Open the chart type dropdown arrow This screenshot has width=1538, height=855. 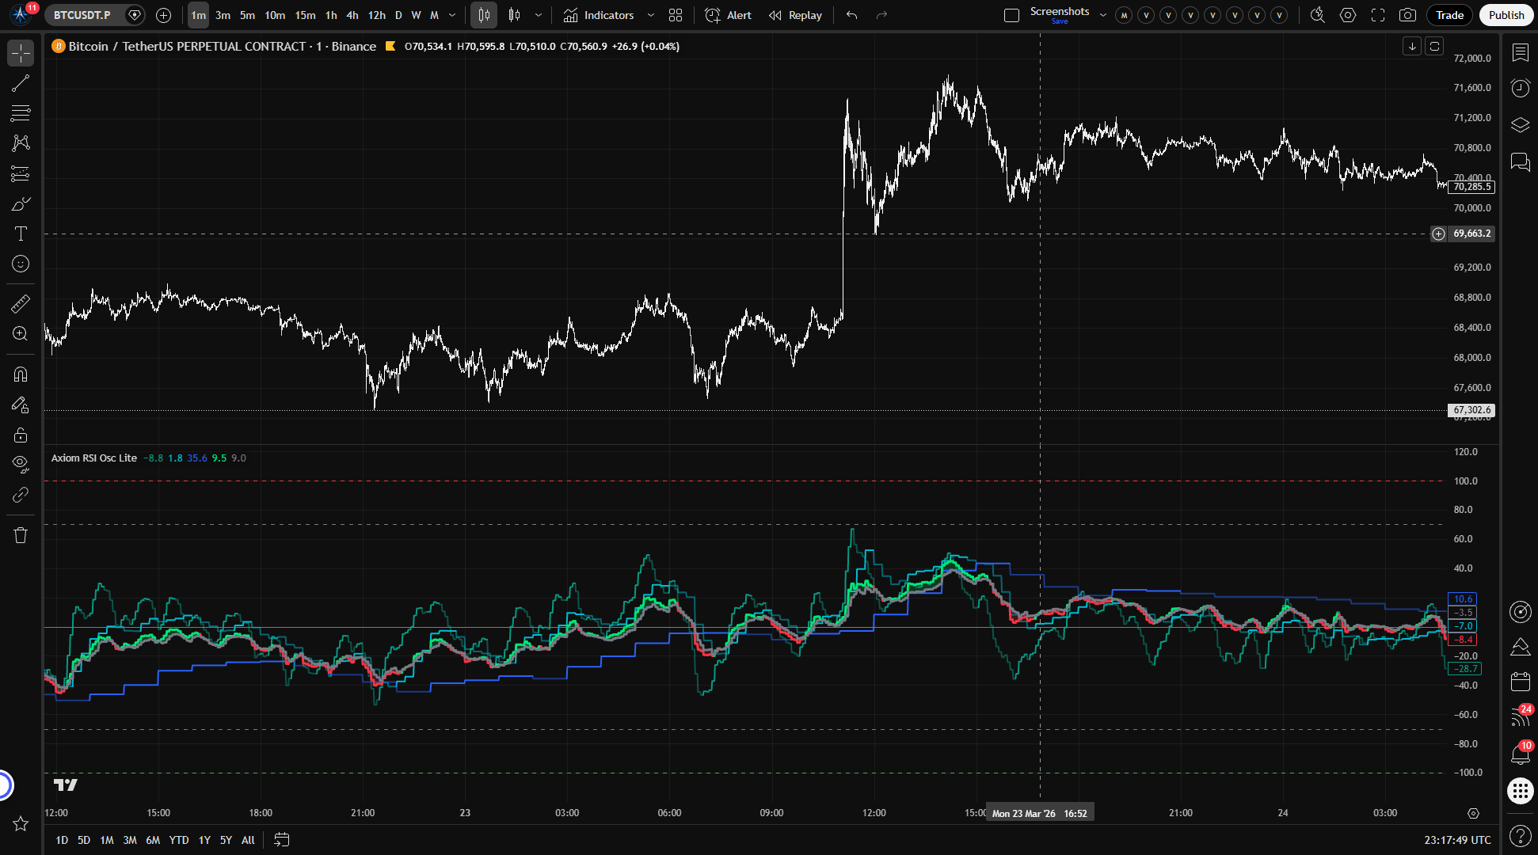(x=539, y=15)
